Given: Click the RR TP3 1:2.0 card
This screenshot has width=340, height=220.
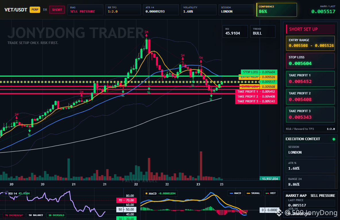Looking at the screenshot, I should click(x=123, y=10).
